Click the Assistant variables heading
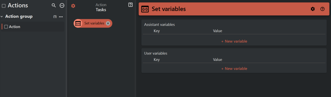The width and height of the screenshot is (331, 97). point(159,25)
